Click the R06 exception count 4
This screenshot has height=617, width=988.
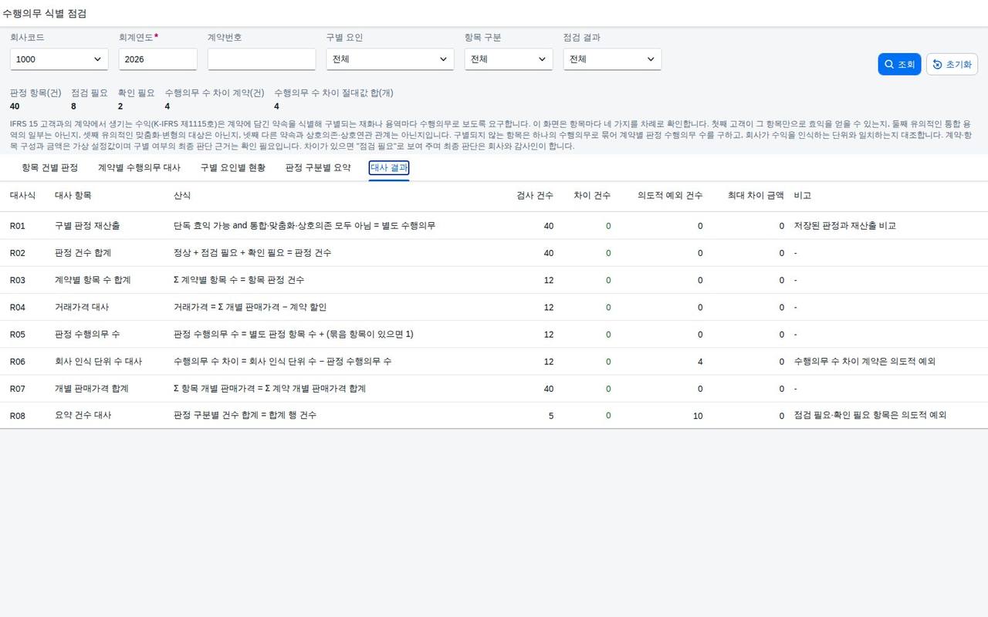pyautogui.click(x=700, y=361)
